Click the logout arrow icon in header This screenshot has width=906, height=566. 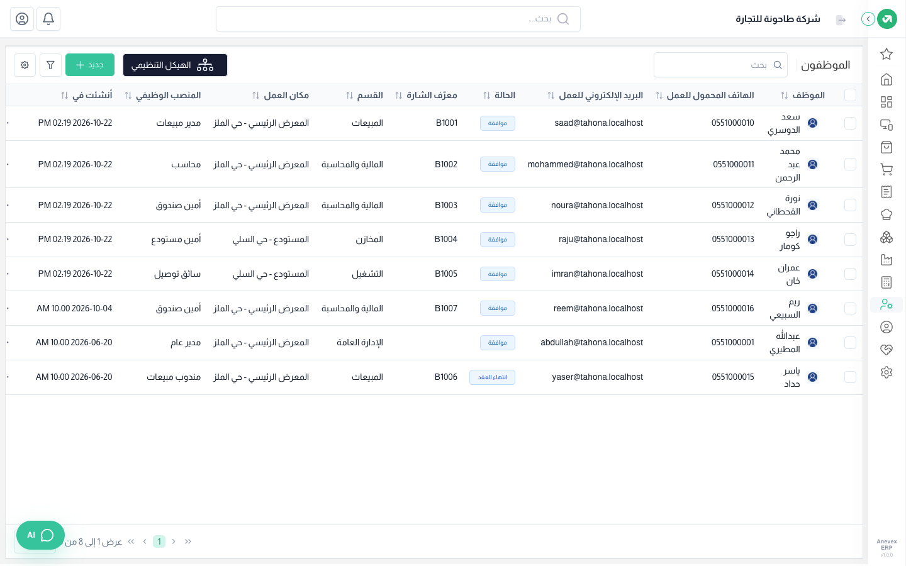pyautogui.click(x=841, y=19)
